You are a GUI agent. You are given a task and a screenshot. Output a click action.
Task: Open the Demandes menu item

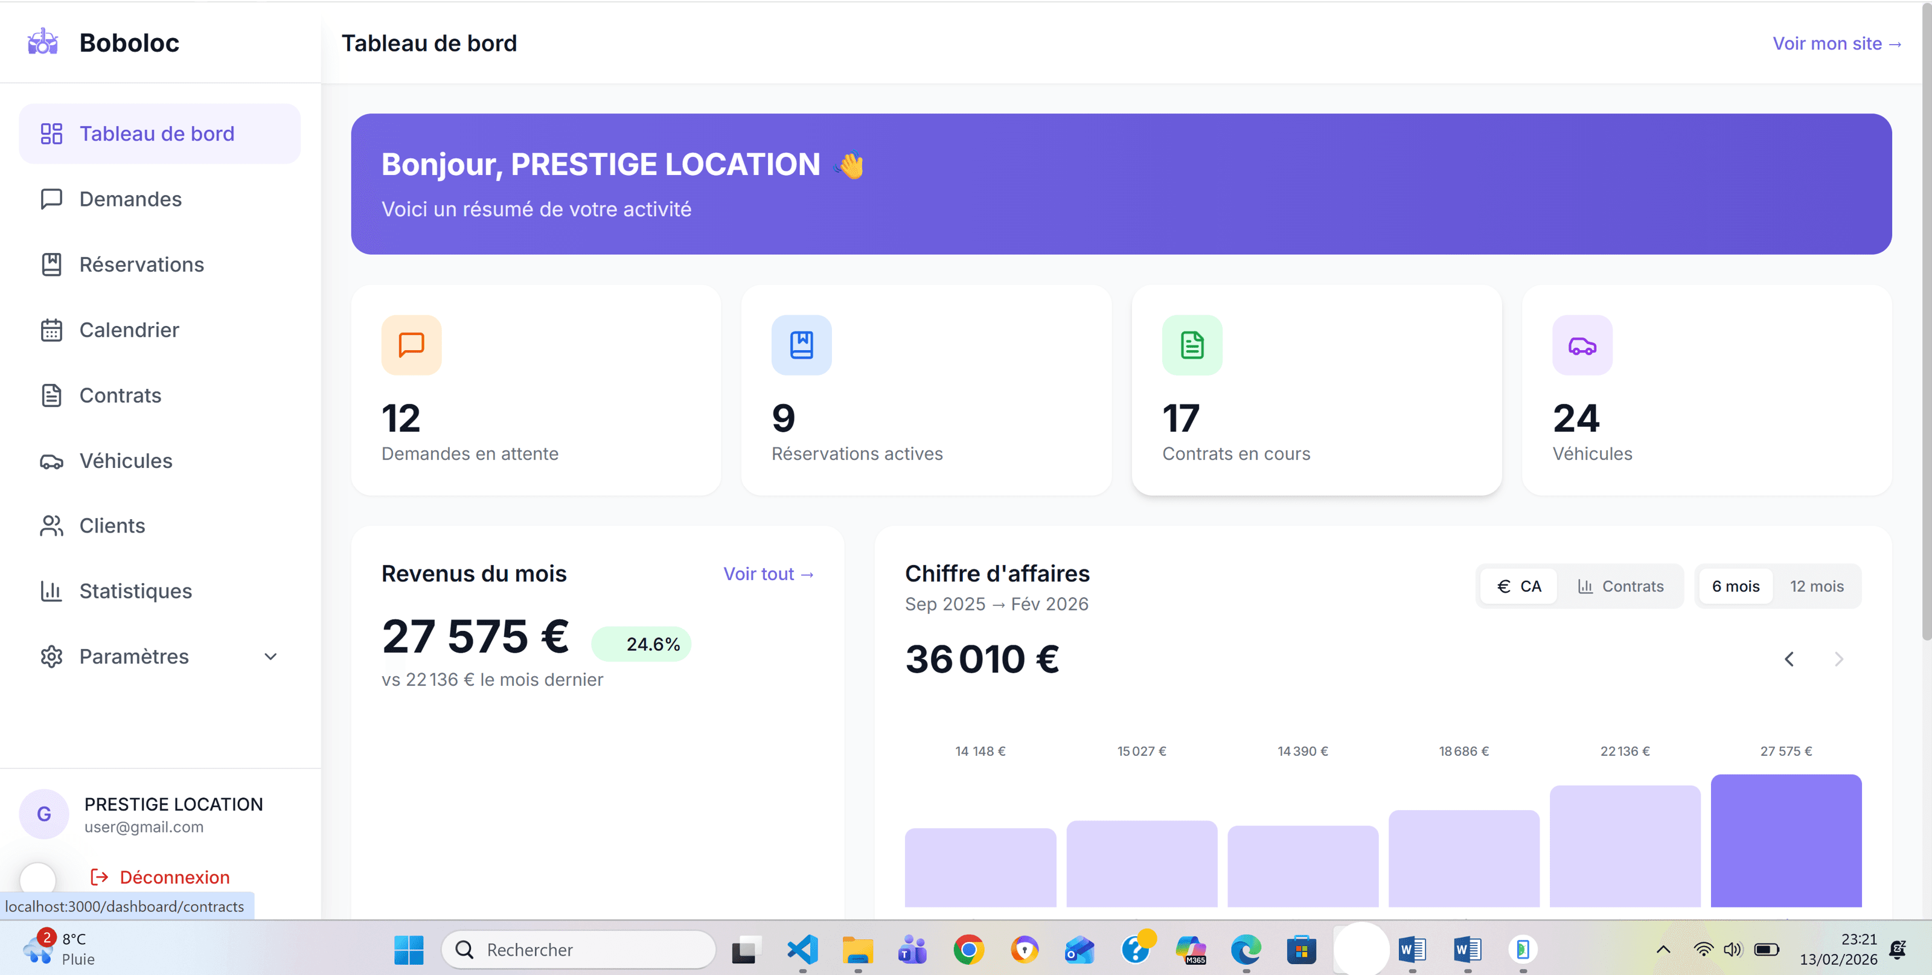click(x=130, y=199)
